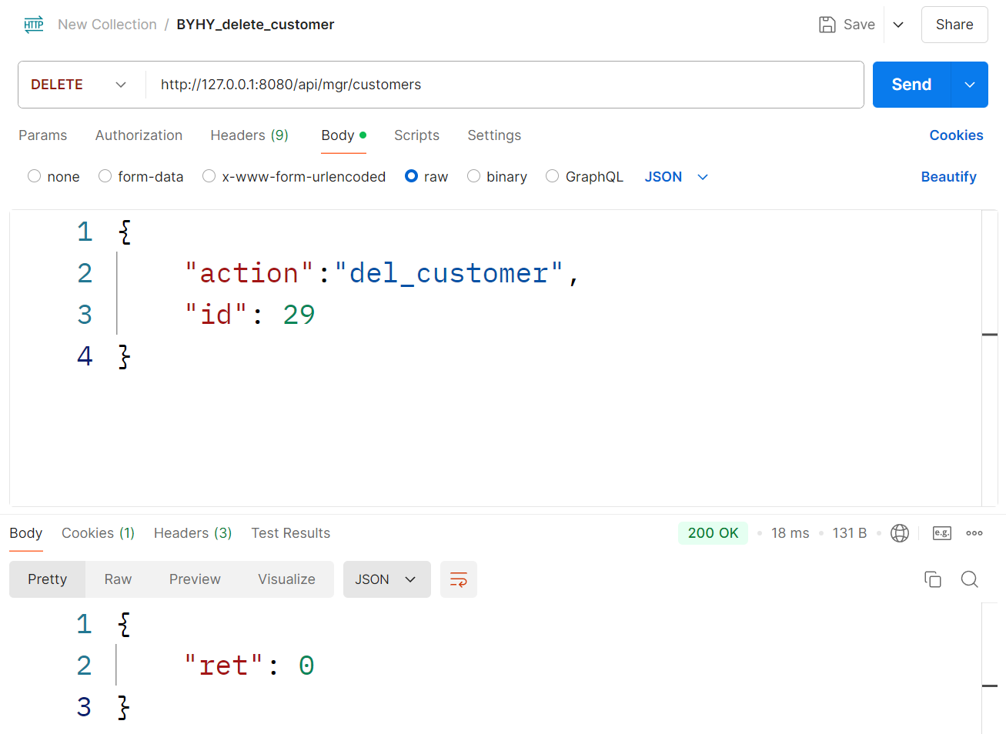Click the BYHY_delete_customer request name
The width and height of the screenshot is (1006, 734).
click(256, 25)
